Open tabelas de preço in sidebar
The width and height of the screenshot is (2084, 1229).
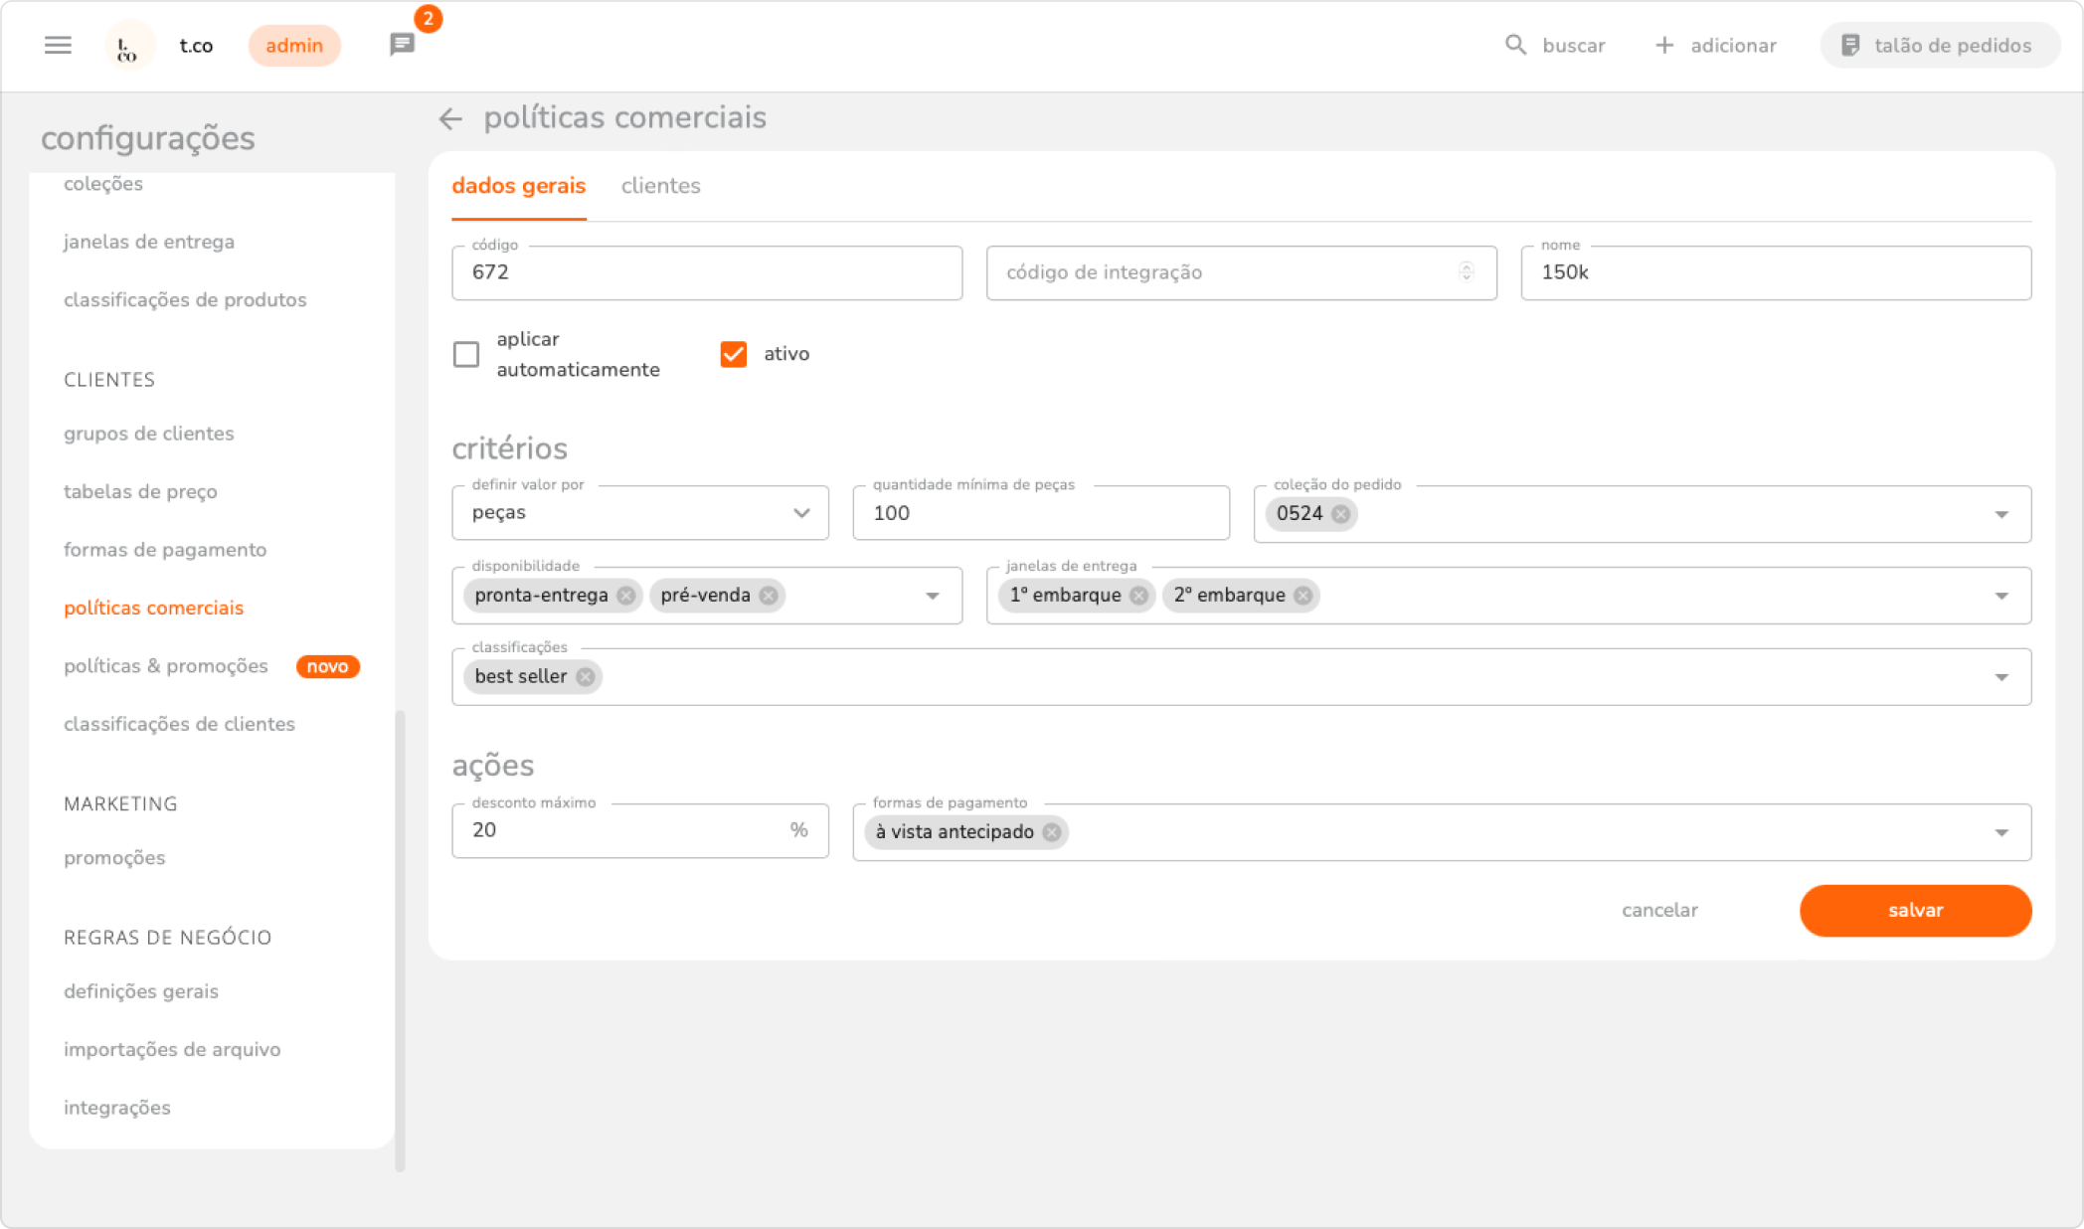point(140,491)
